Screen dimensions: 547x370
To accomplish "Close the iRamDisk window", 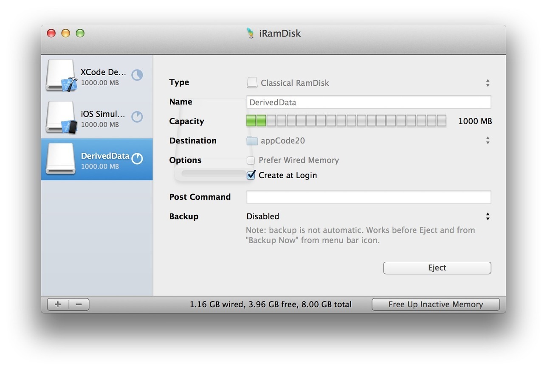I will [51, 33].
